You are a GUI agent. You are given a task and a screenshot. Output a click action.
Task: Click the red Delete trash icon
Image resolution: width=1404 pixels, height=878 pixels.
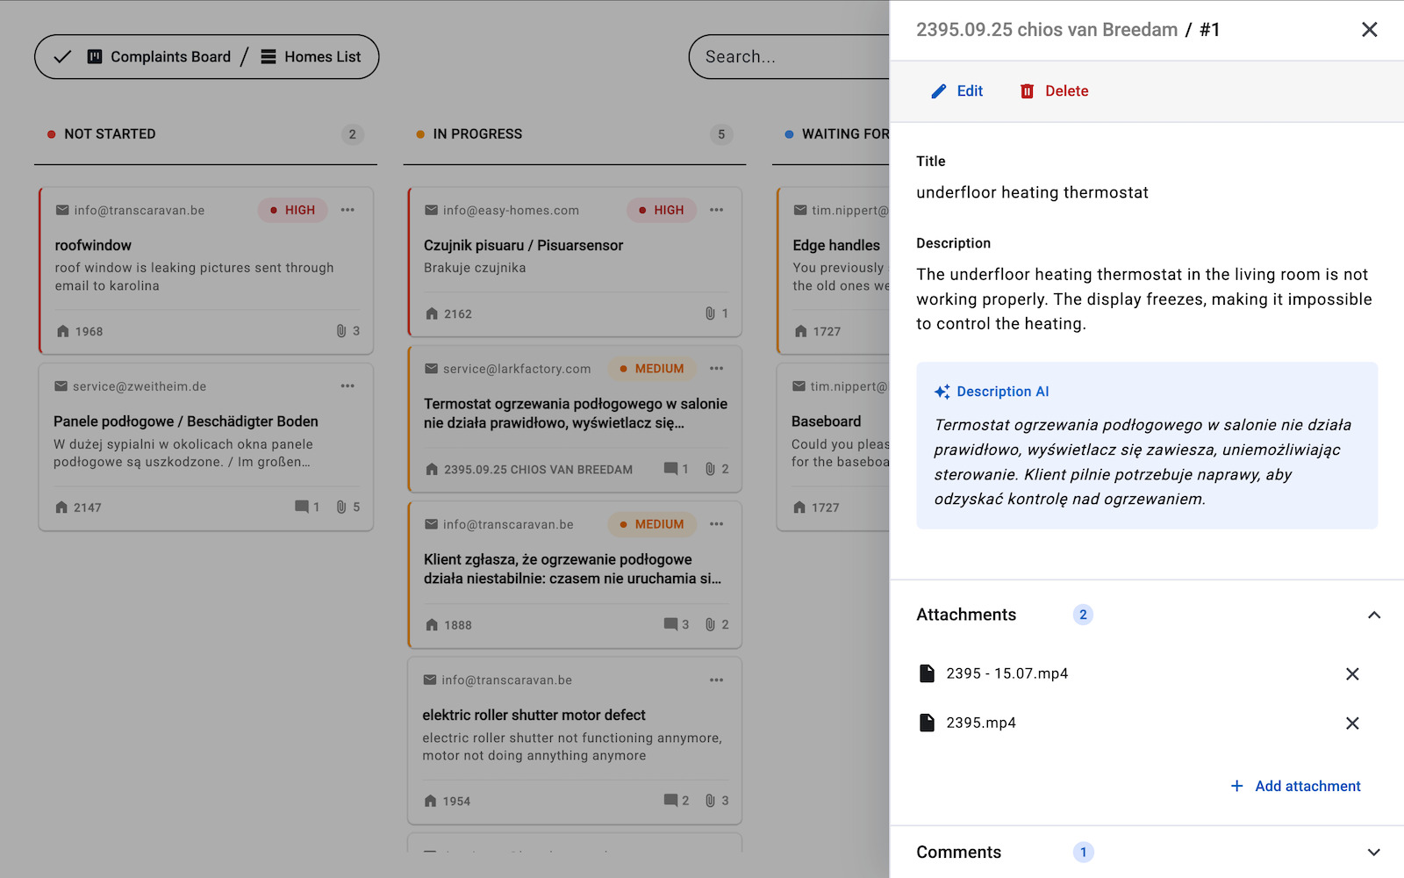[1027, 91]
